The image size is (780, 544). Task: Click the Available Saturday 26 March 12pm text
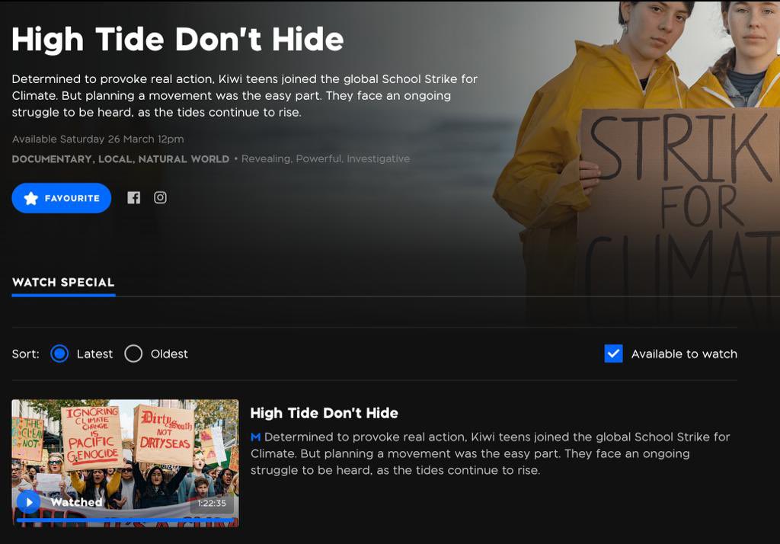pos(98,139)
